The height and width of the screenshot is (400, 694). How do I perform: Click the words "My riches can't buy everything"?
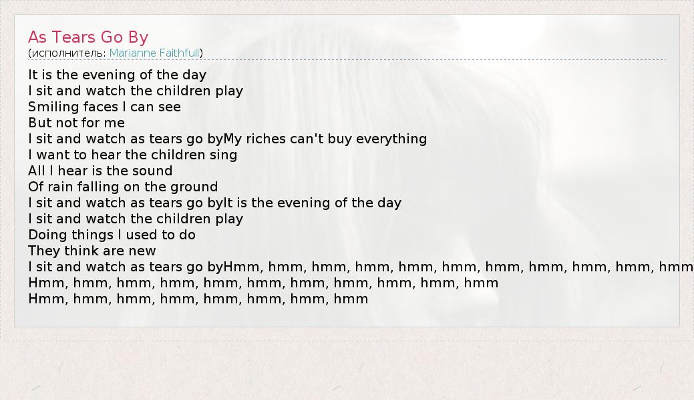tap(325, 139)
